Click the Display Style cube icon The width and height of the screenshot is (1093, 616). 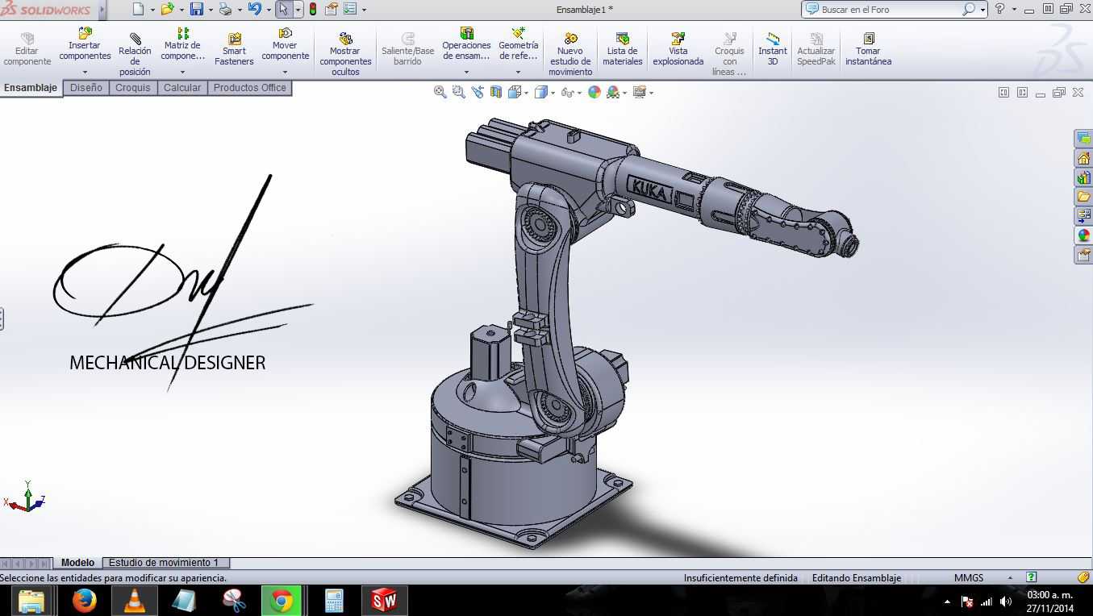541,92
